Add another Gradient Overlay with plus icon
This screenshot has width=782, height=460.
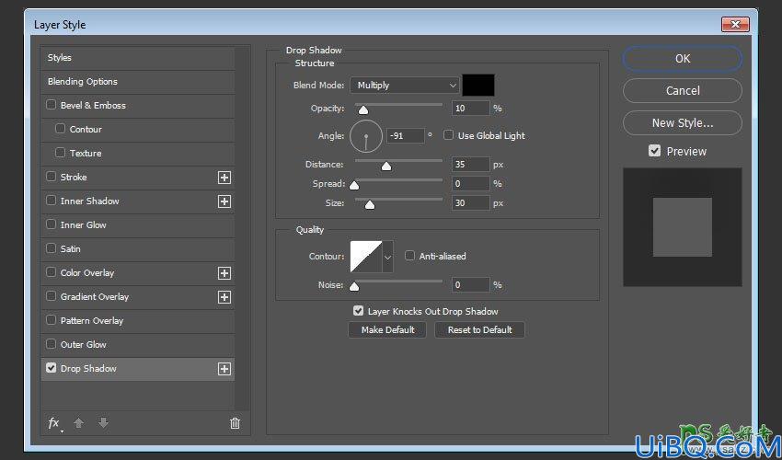pos(224,297)
